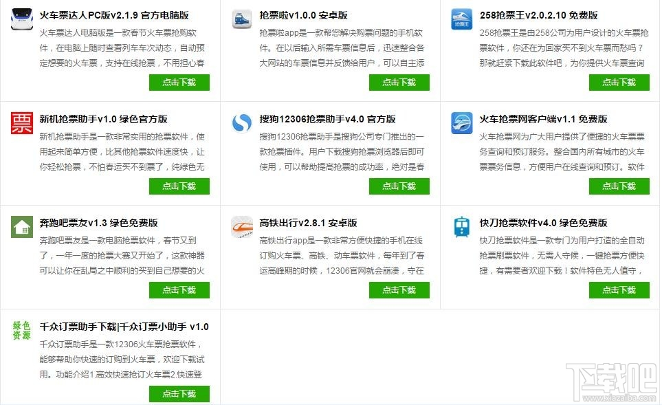Screen dimensions: 662x405
Task: Click 点击下载 for 千众订票助手
Action: click(x=179, y=394)
